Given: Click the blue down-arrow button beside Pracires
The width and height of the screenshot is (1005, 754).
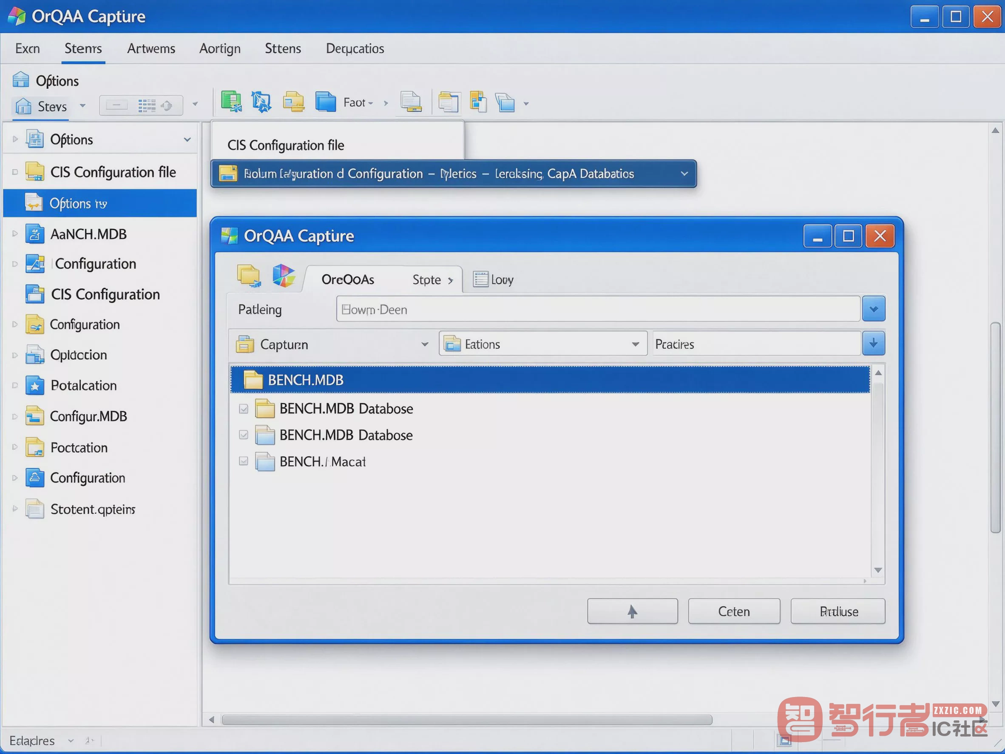Looking at the screenshot, I should pyautogui.click(x=873, y=344).
